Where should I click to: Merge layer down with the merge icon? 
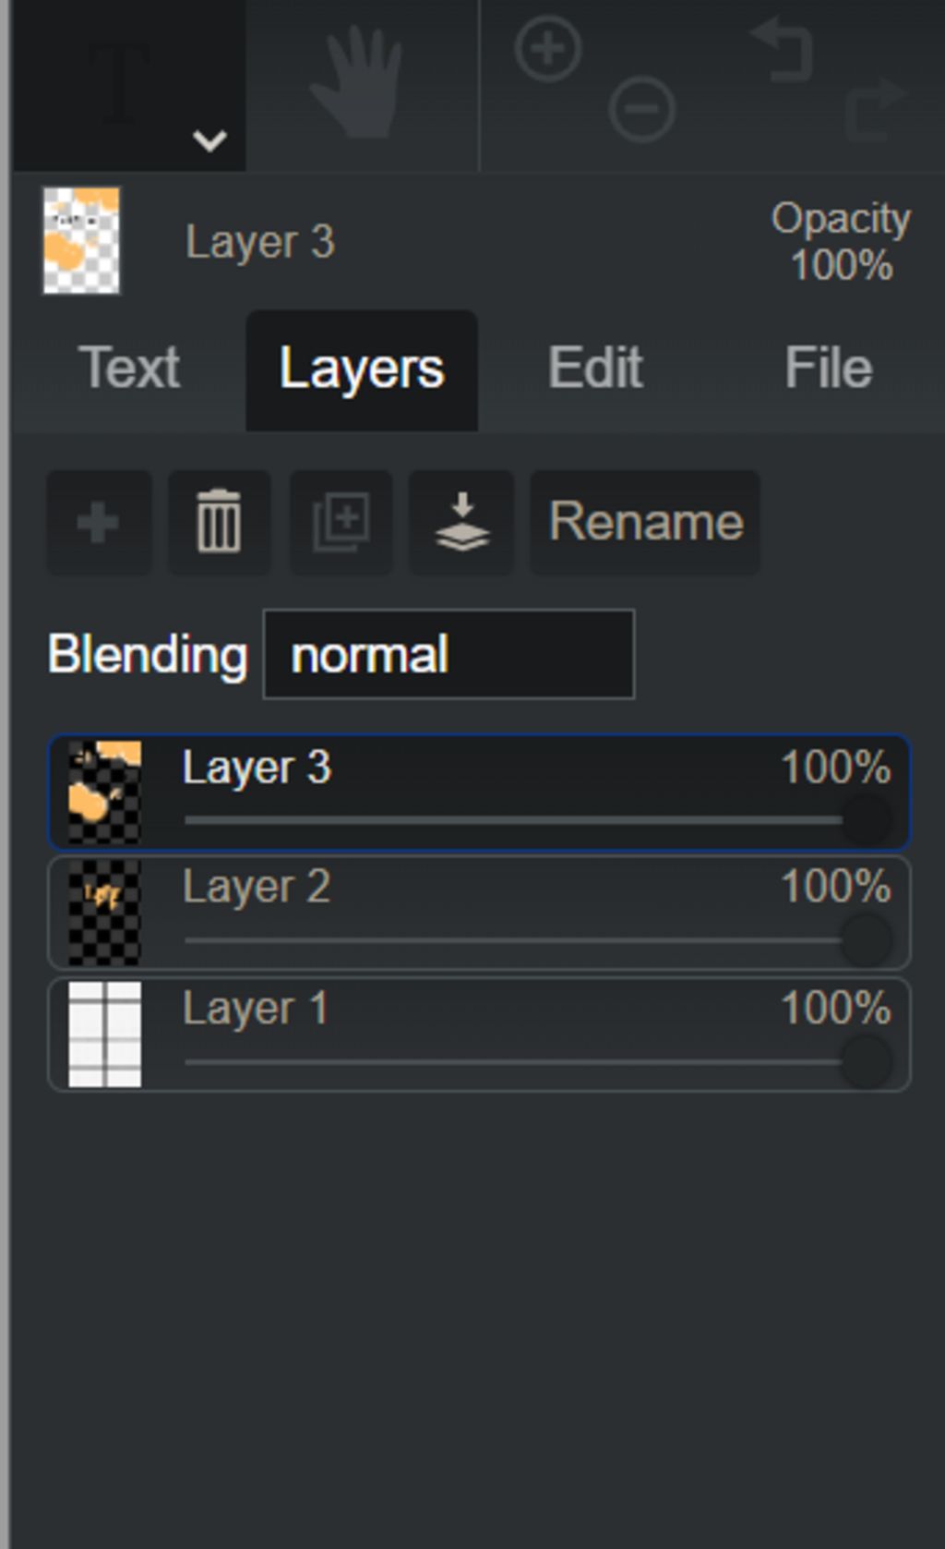click(x=461, y=523)
